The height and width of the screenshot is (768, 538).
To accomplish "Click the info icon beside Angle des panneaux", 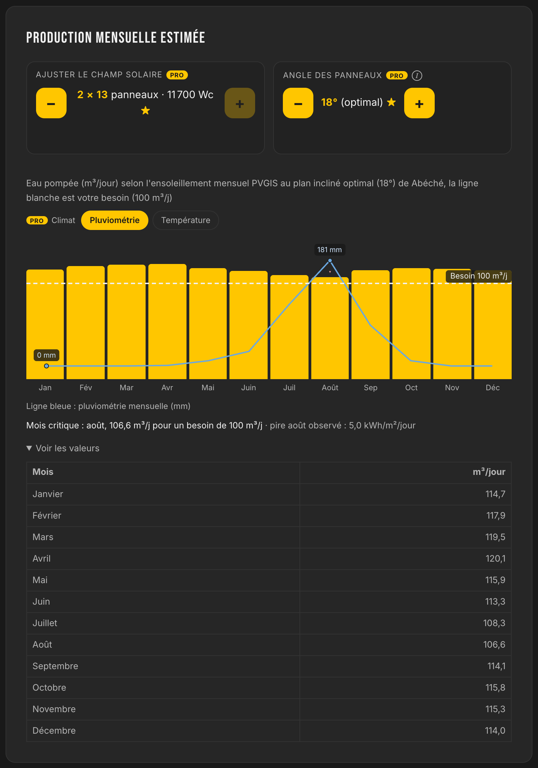I will pos(417,76).
